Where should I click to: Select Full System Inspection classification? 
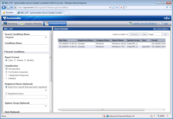[x=6, y=72]
